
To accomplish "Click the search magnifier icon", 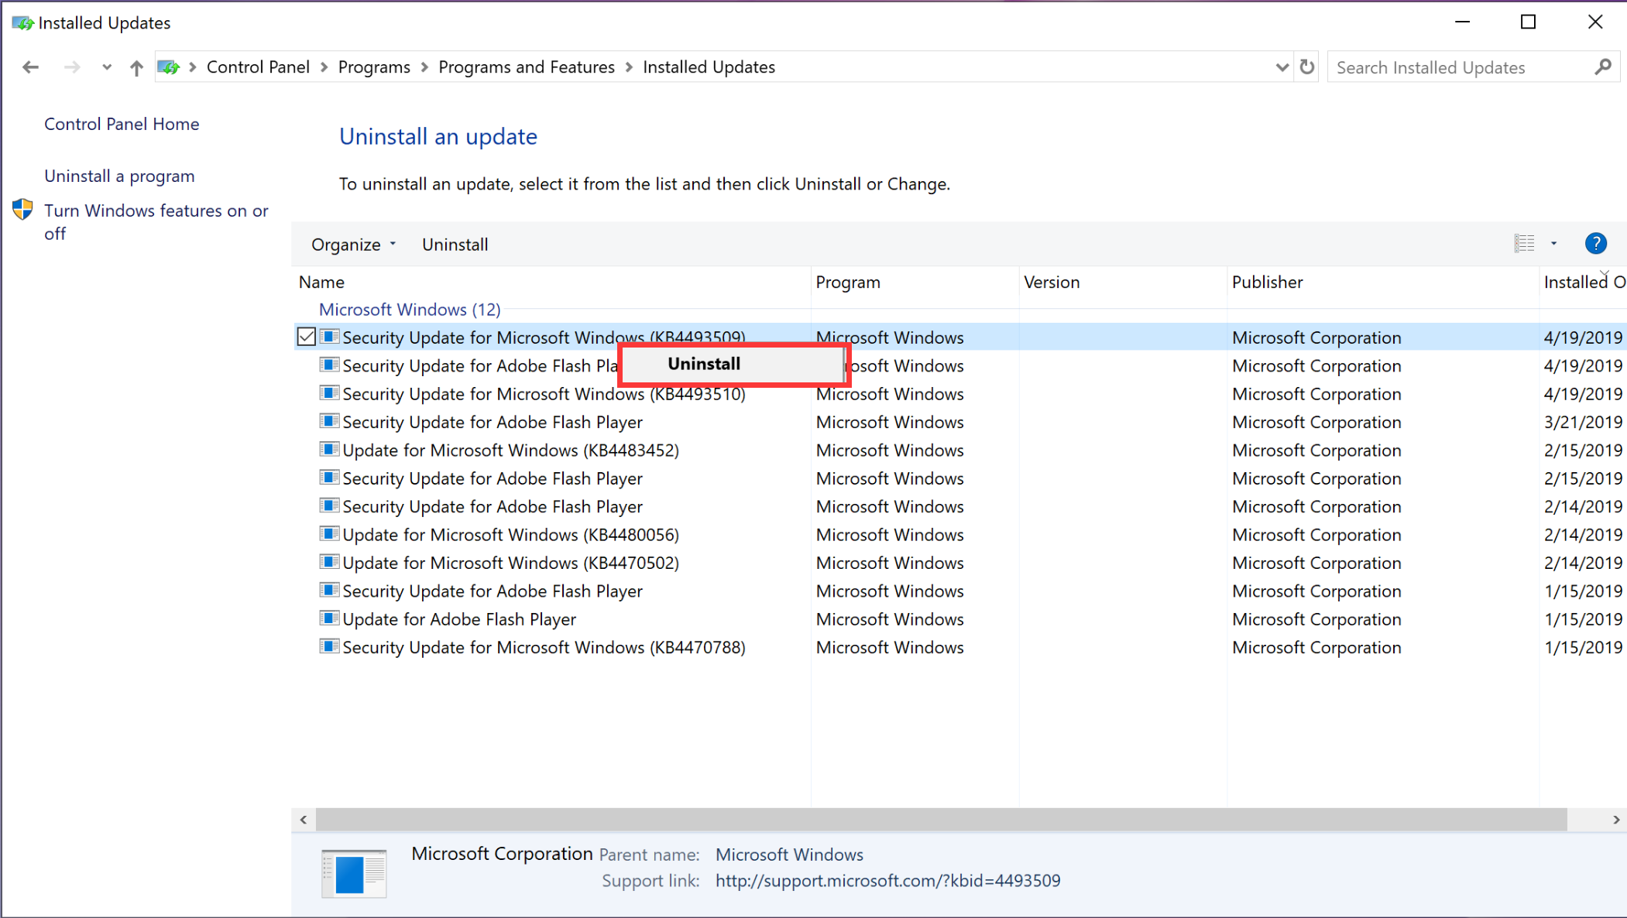I will [x=1602, y=67].
